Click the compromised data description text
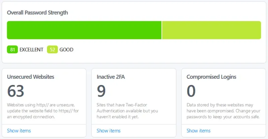The width and height of the screenshot is (268, 139). click(x=223, y=111)
